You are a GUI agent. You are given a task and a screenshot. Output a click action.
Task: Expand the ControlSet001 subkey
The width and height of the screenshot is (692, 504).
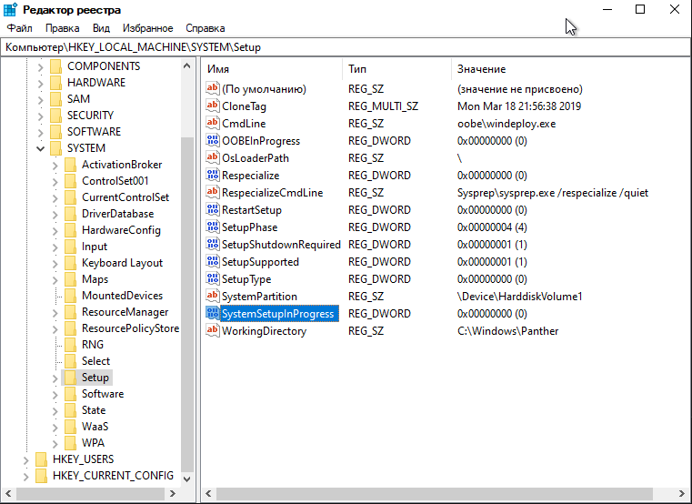point(55,181)
